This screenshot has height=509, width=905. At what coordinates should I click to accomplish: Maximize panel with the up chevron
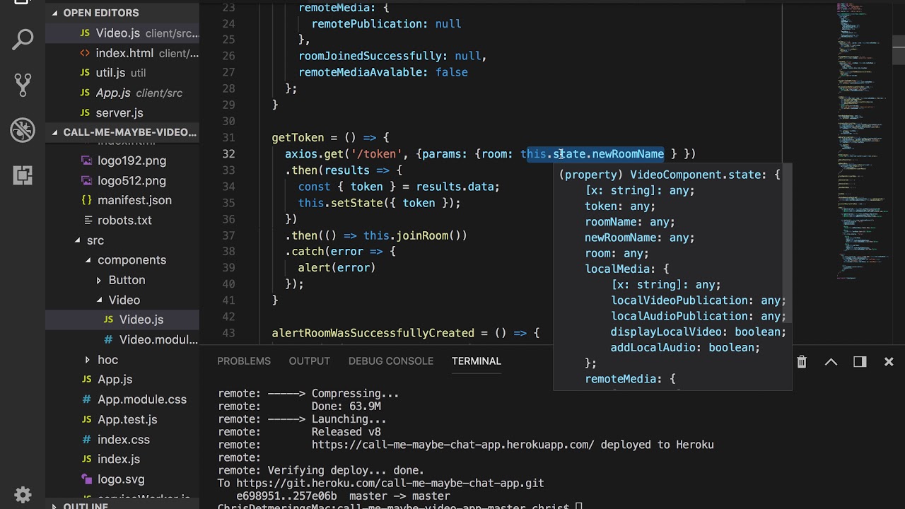[831, 362]
